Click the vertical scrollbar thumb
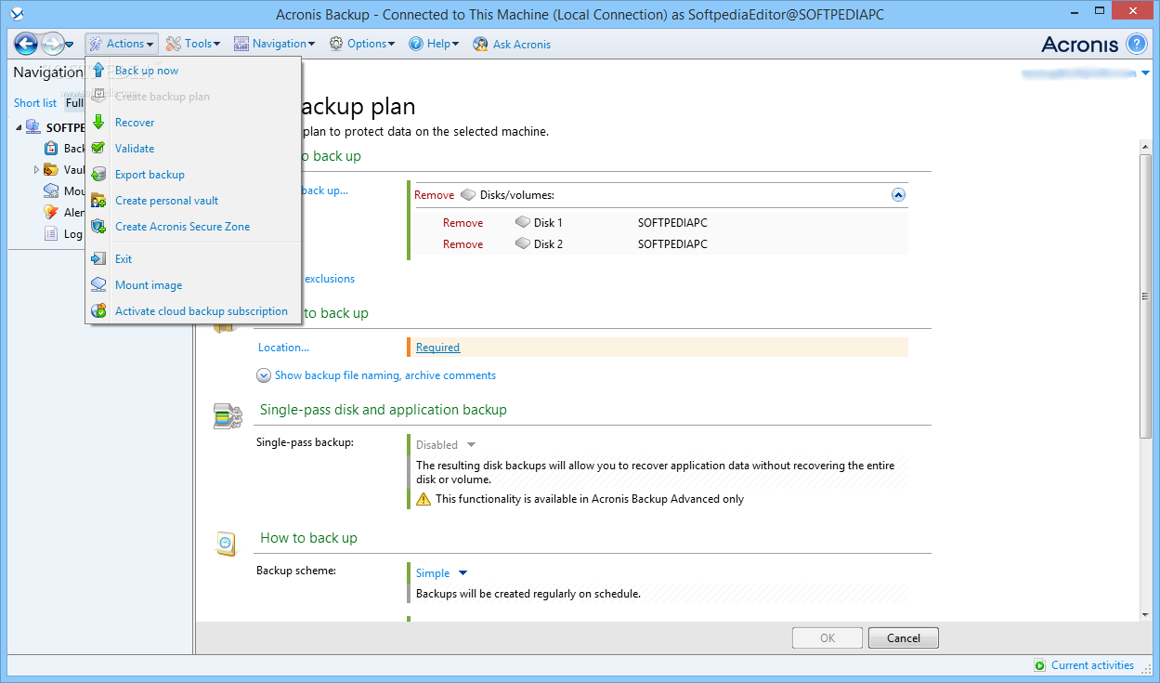 click(x=1145, y=296)
